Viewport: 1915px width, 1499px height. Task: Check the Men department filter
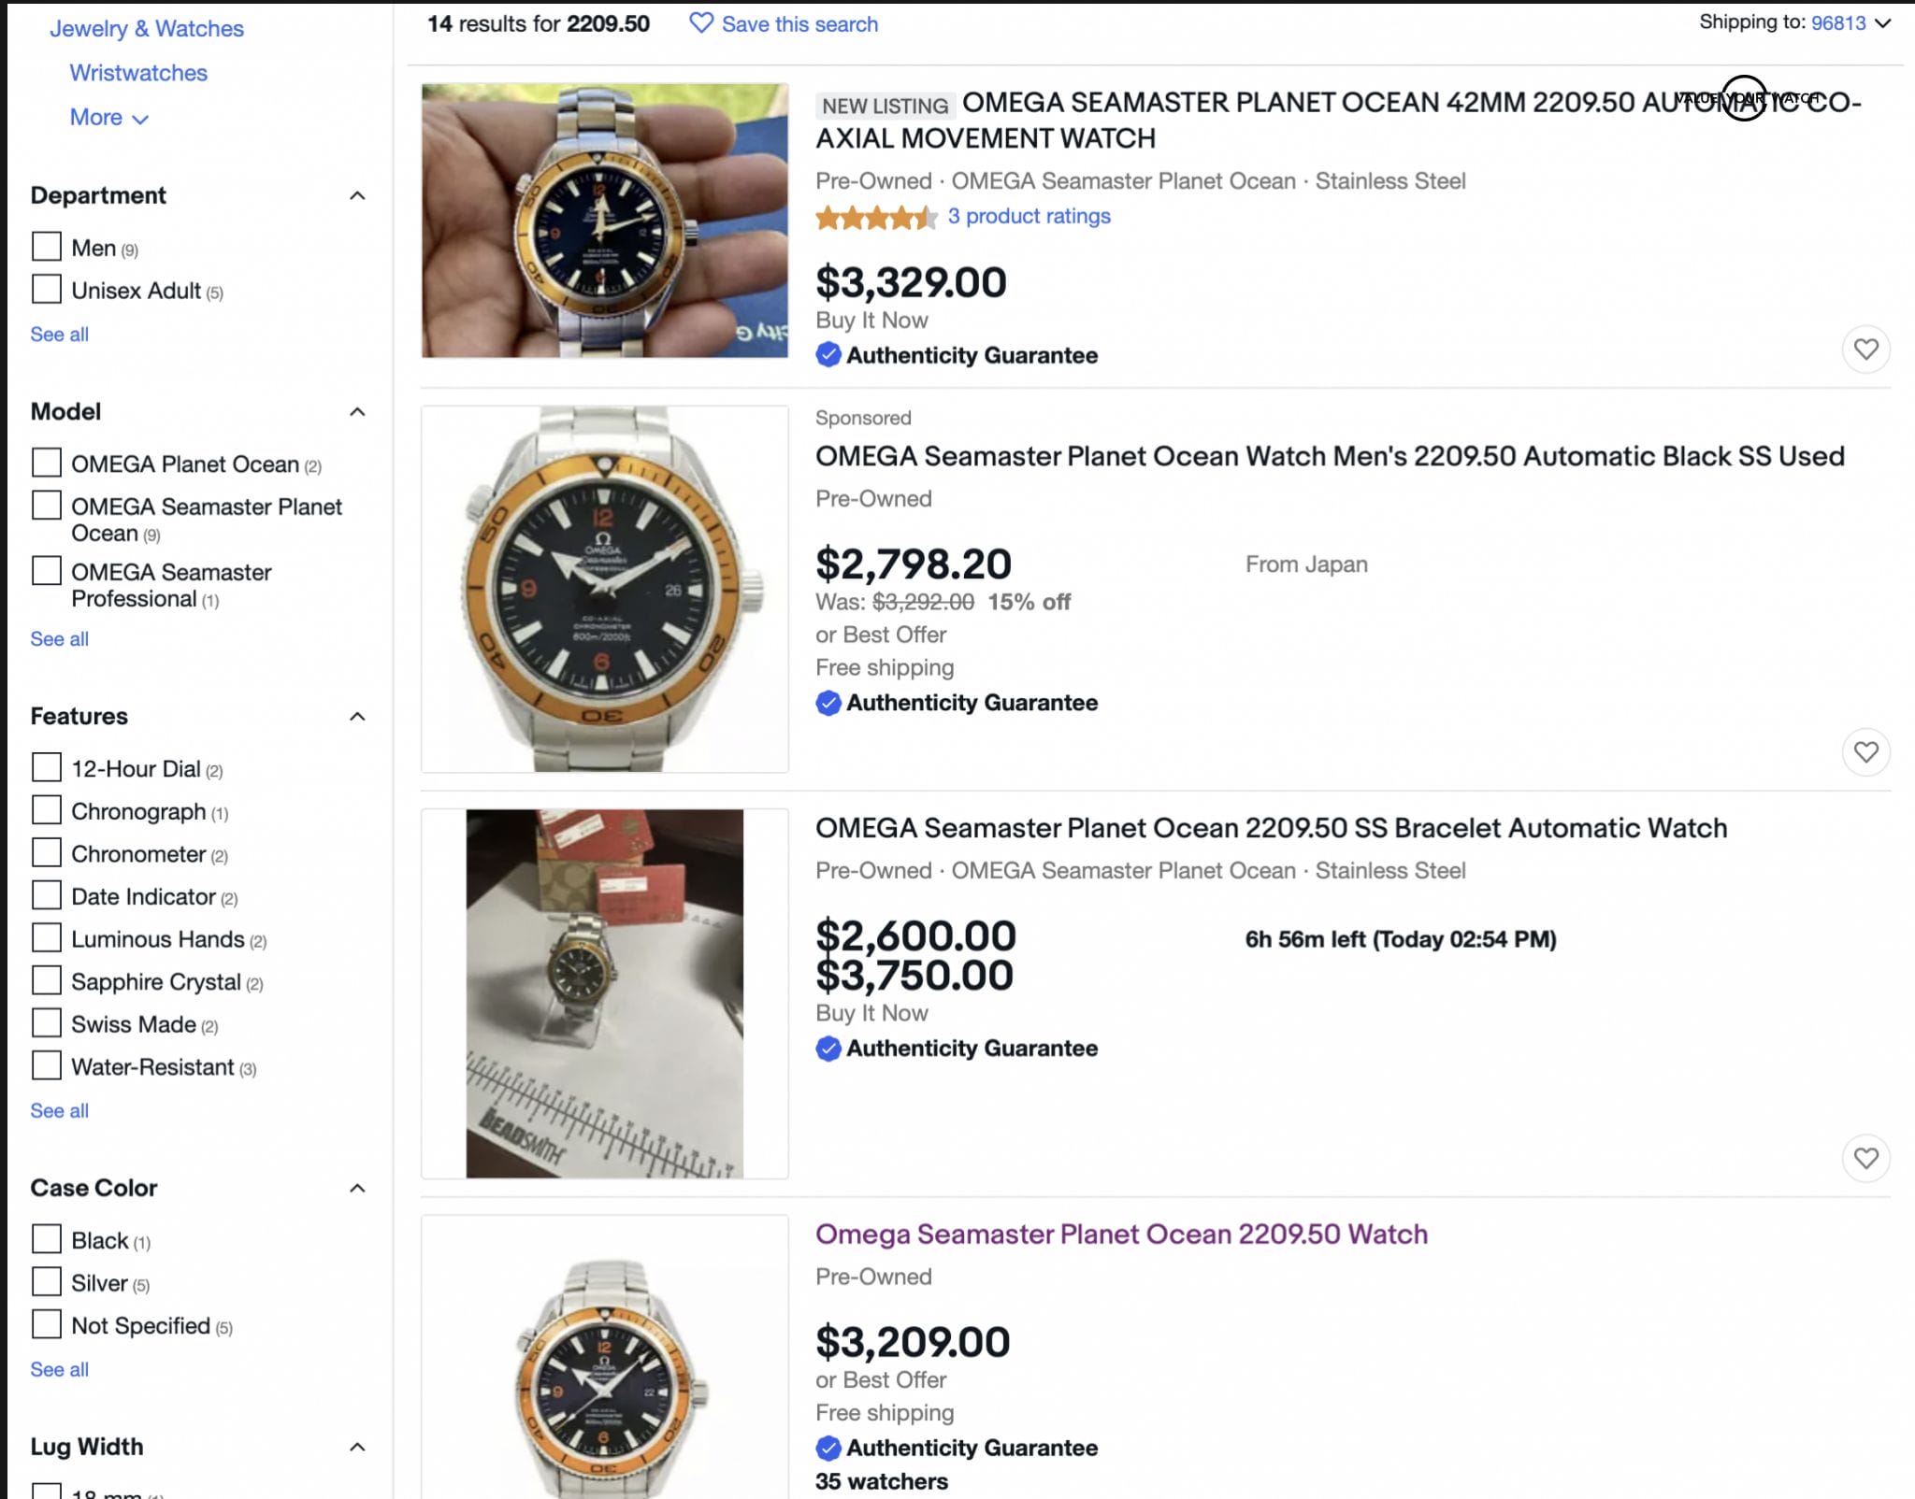pyautogui.click(x=46, y=246)
